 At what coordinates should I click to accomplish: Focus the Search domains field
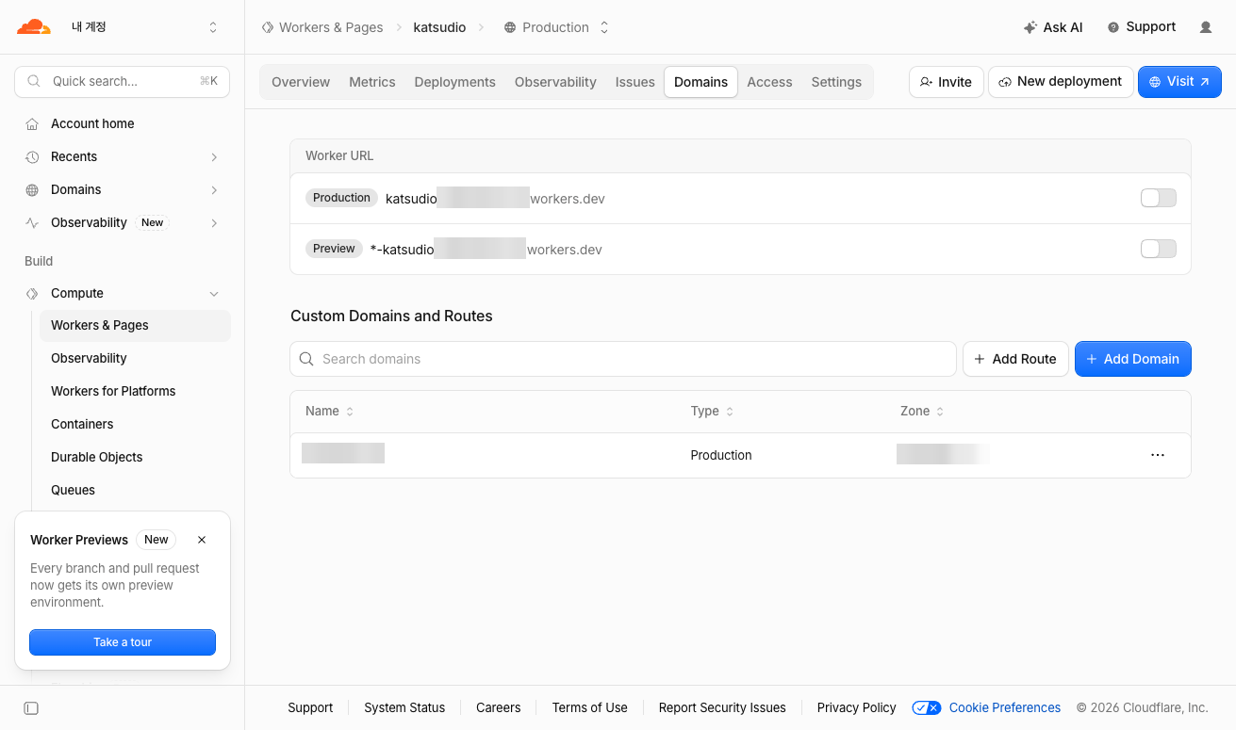623,359
